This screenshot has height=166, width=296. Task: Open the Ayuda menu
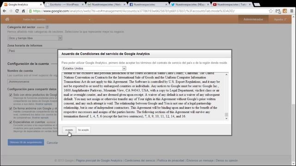[280, 19]
